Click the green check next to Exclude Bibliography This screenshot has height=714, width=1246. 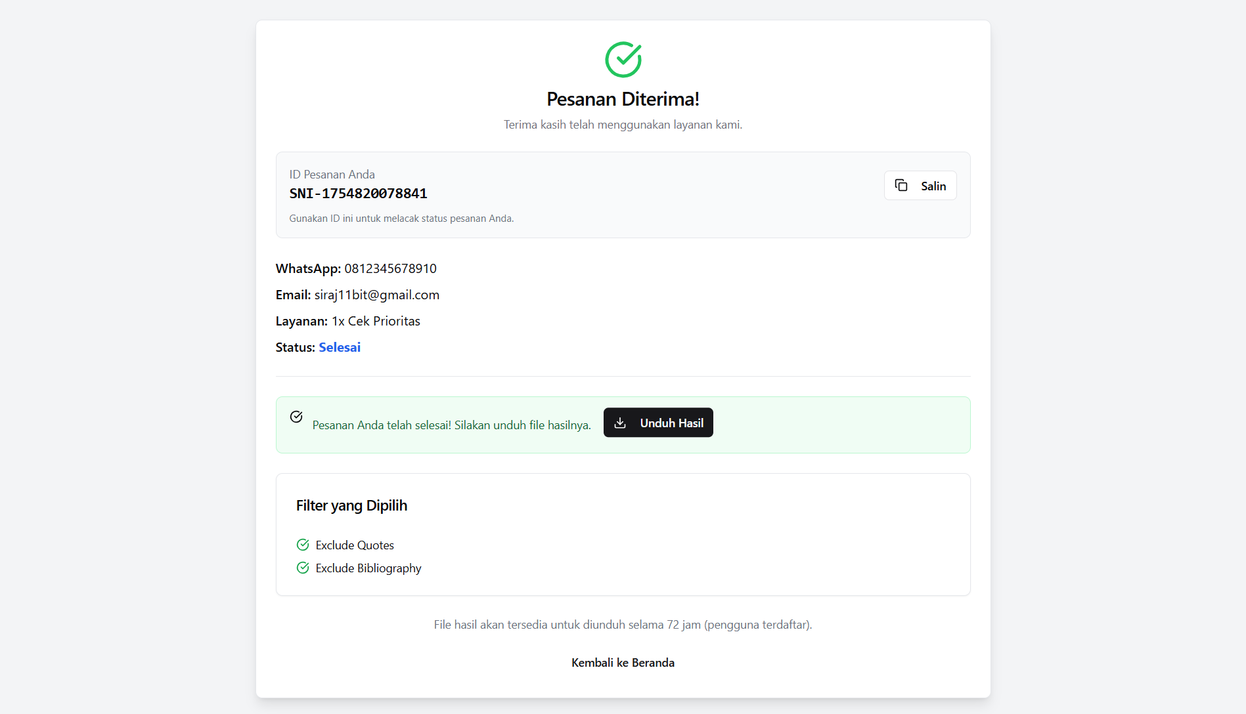[303, 568]
